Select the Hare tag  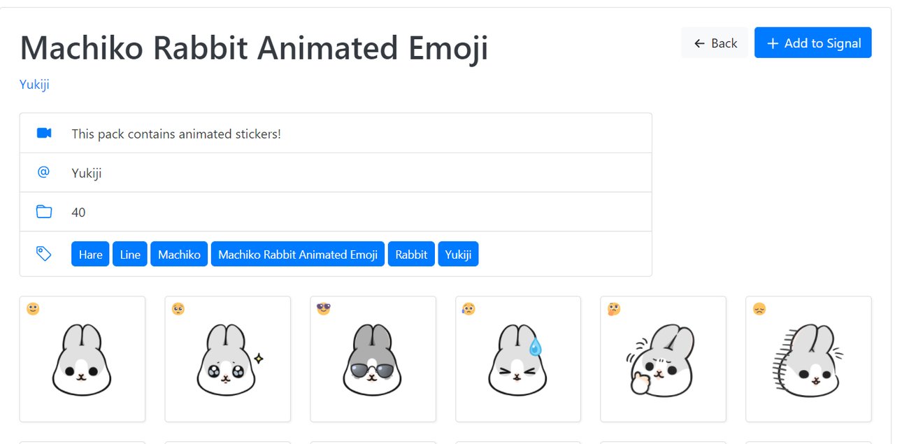[x=90, y=255]
